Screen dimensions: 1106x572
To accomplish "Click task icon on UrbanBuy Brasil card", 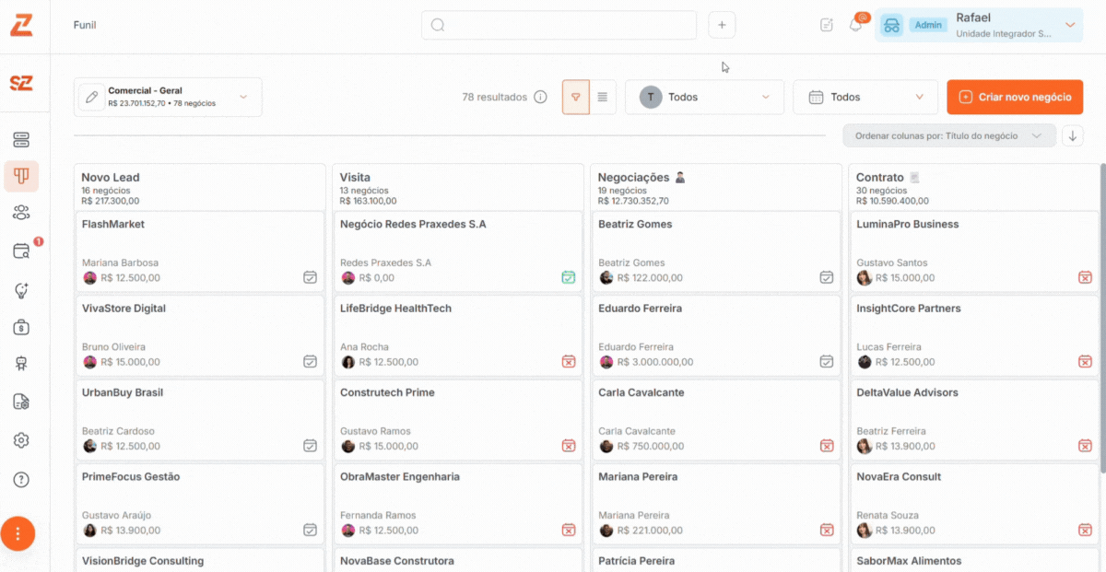I will 311,446.
